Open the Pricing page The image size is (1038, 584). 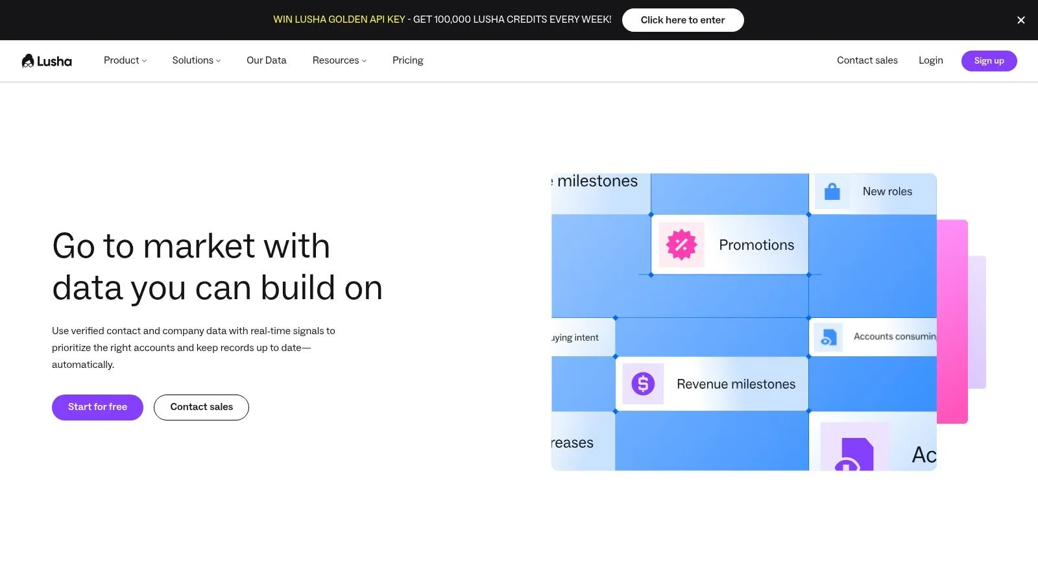point(407,60)
